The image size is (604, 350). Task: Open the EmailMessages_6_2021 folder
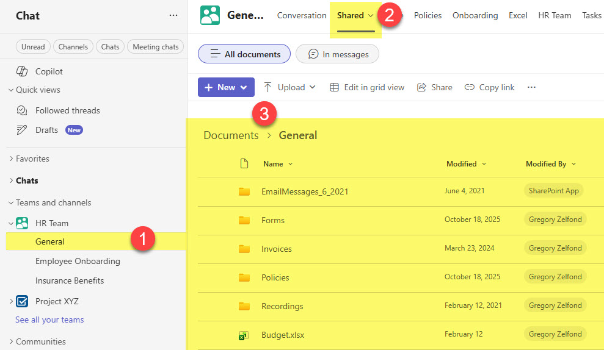tap(305, 191)
